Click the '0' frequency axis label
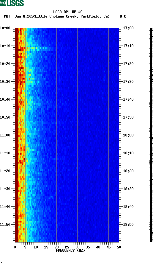Image resolution: width=164 pixels, height=266 pixels. pyautogui.click(x=15, y=247)
